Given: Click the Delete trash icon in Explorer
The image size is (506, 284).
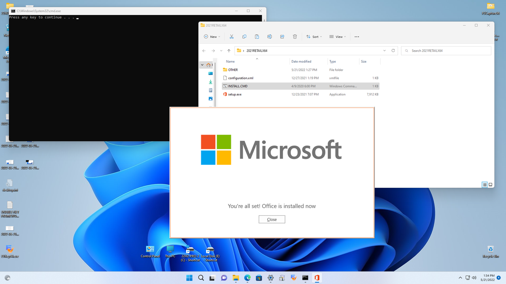Looking at the screenshot, I should pyautogui.click(x=295, y=37).
